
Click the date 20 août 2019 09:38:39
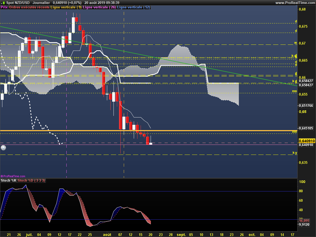(x=102, y=3)
